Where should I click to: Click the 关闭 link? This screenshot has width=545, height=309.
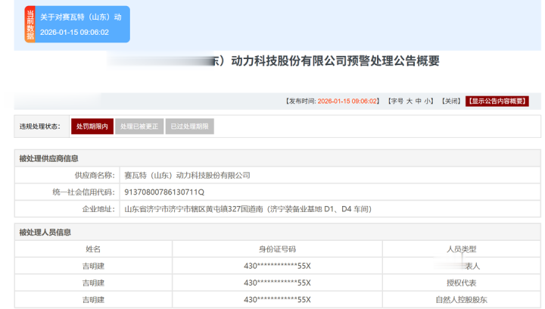451,101
